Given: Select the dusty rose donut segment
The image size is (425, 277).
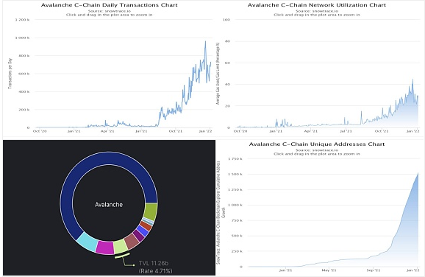Looking at the screenshot, I should point(132,241).
